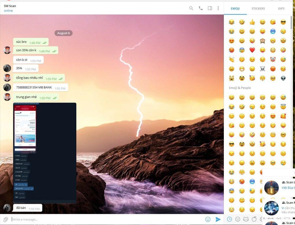295x225 pixels.
Task: Switch to the Stickers tab
Action: (x=258, y=9)
